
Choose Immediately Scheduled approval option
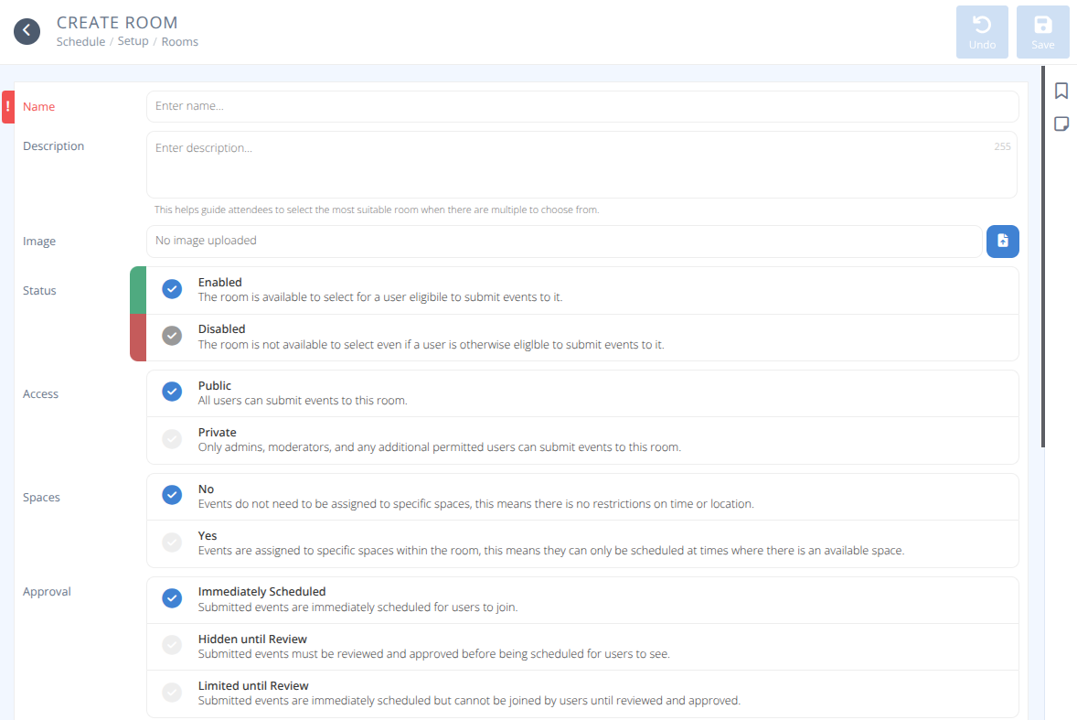172,597
